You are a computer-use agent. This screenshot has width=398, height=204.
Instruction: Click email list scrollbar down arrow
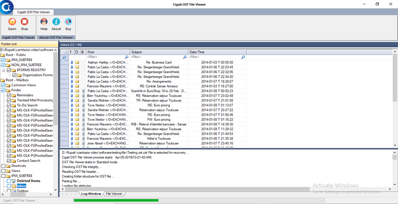395,145
